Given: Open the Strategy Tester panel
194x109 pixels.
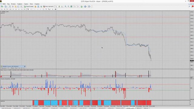Looking at the screenshot, I should pos(21,6).
